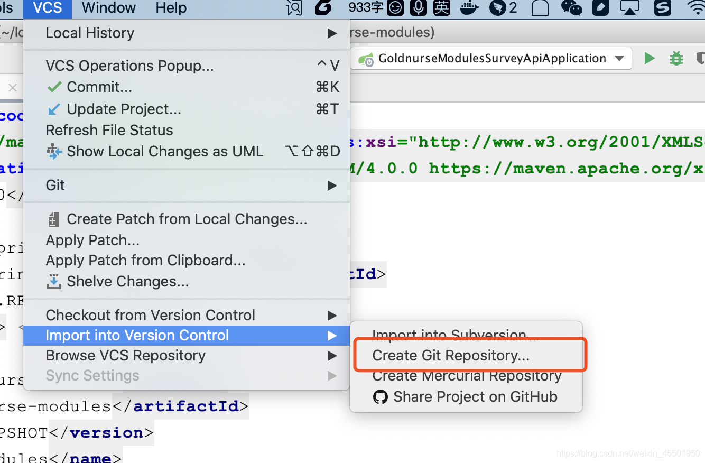The height and width of the screenshot is (463, 705).
Task: Click the blue Update Project arrow icon
Action: click(54, 109)
